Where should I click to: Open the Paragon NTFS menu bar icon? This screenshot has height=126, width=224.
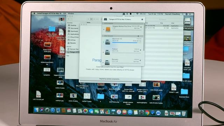(124, 14)
